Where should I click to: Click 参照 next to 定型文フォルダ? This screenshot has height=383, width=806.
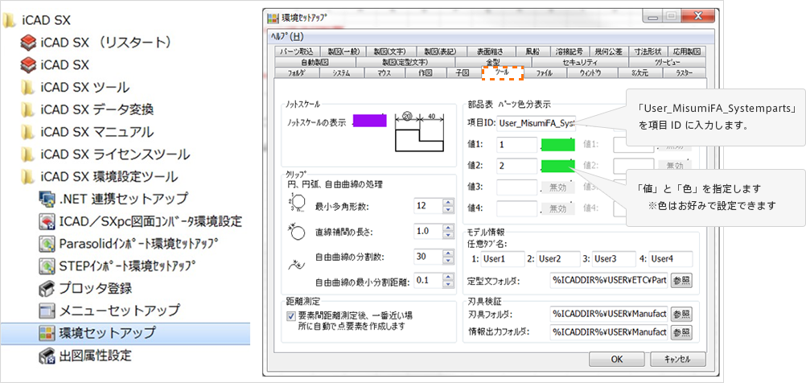(x=681, y=281)
